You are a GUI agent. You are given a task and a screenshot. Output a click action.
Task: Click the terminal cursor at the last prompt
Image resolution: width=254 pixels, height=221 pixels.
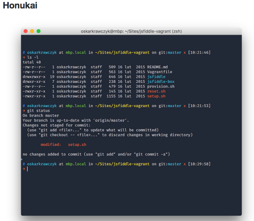(x=28, y=169)
